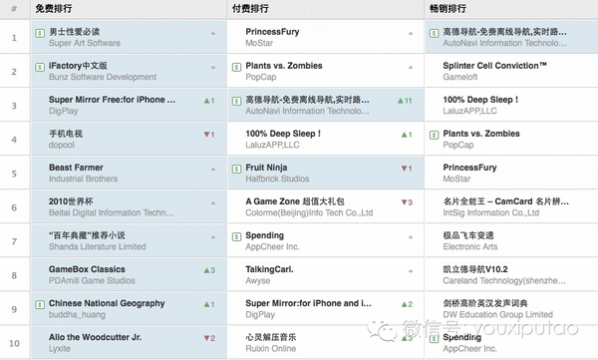598x360 pixels.
Task: Click the dollar icon by Plants vs. Zombies in the grossing column
Action: [x=434, y=136]
